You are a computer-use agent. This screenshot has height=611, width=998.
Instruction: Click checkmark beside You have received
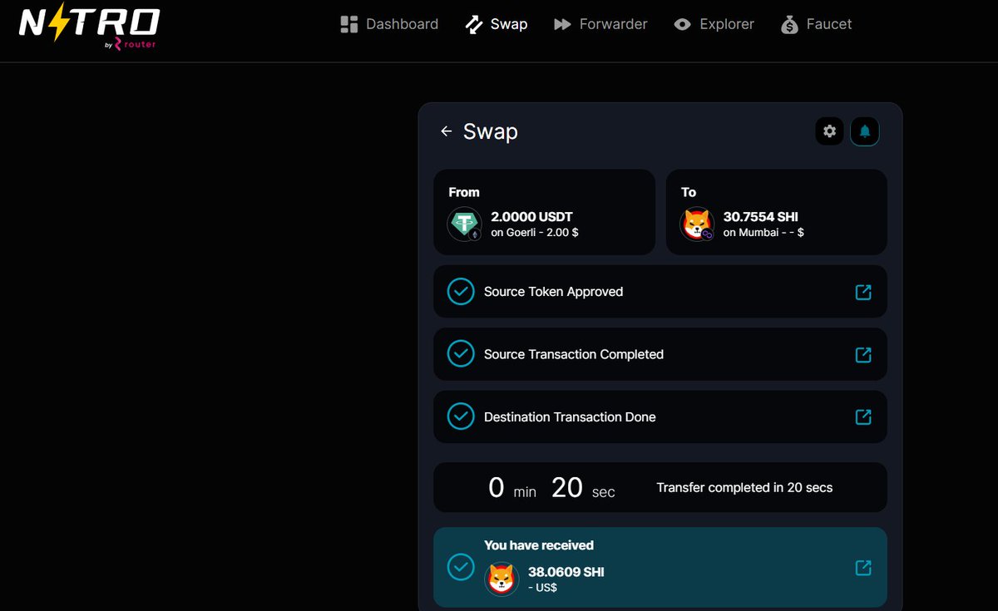461,567
